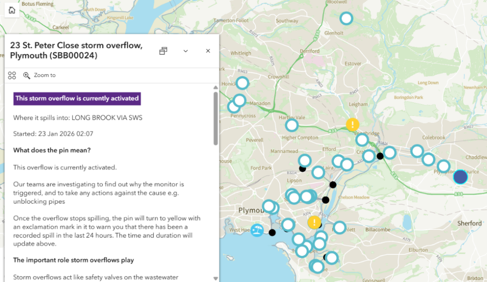Click the Home default map view button
The width and height of the screenshot is (487, 282).
click(11, 10)
